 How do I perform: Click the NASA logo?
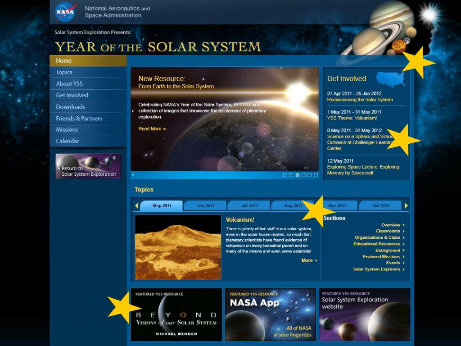pos(66,12)
